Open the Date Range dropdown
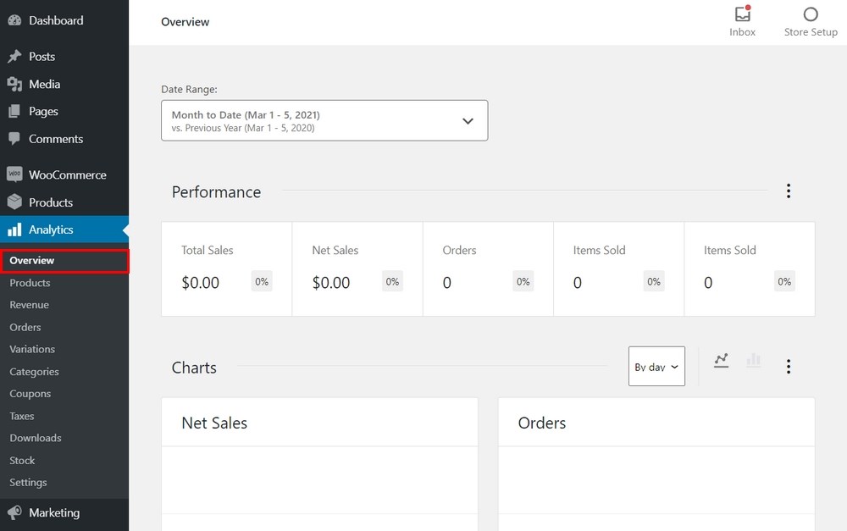 (324, 120)
